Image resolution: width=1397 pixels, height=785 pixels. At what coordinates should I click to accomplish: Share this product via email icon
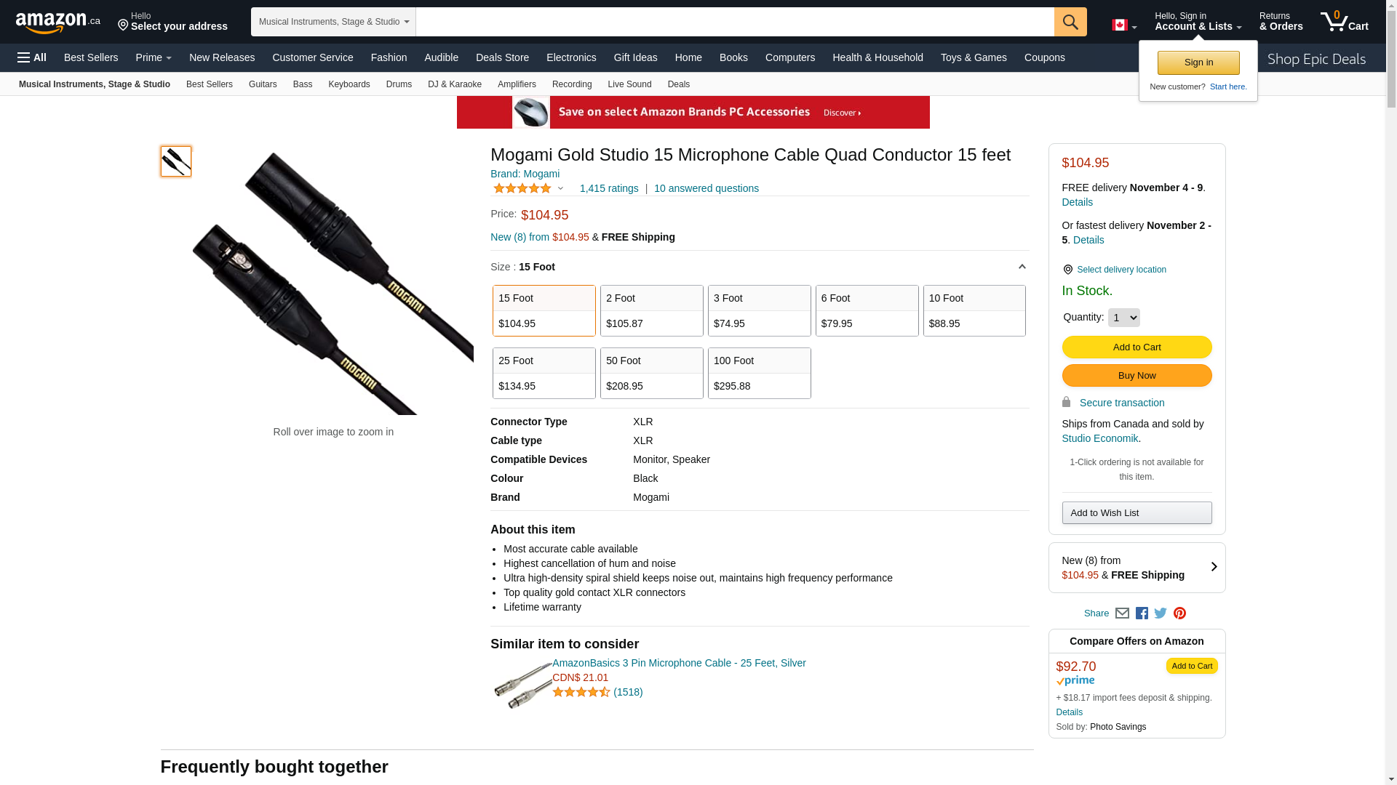1122,613
